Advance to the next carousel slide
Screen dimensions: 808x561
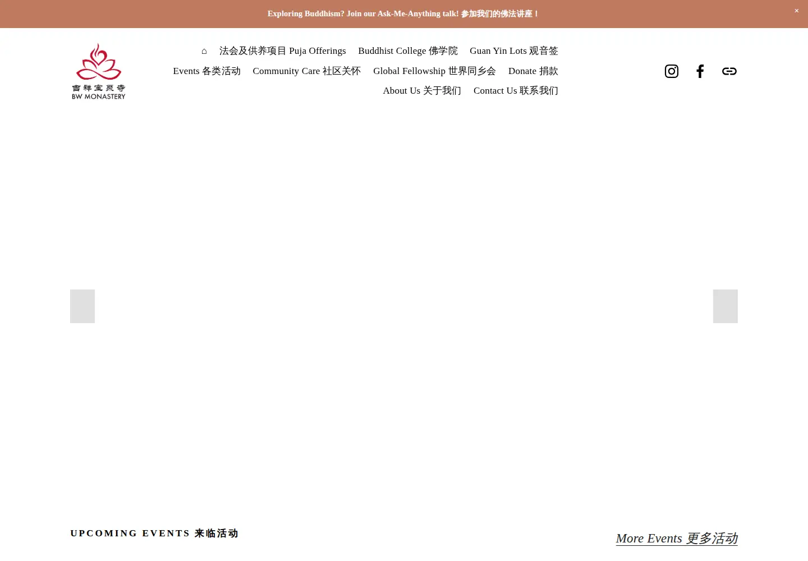click(x=726, y=306)
